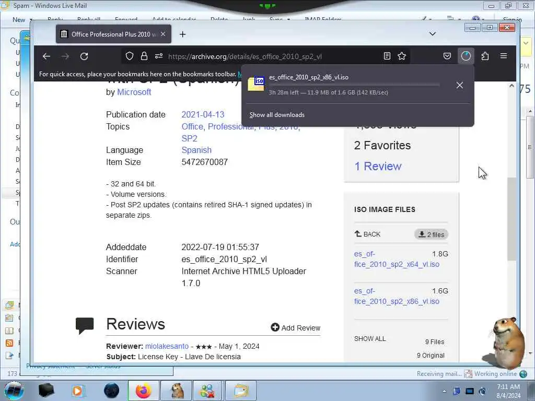
Task: Open the Firefox hamburger menu
Action: tap(504, 56)
